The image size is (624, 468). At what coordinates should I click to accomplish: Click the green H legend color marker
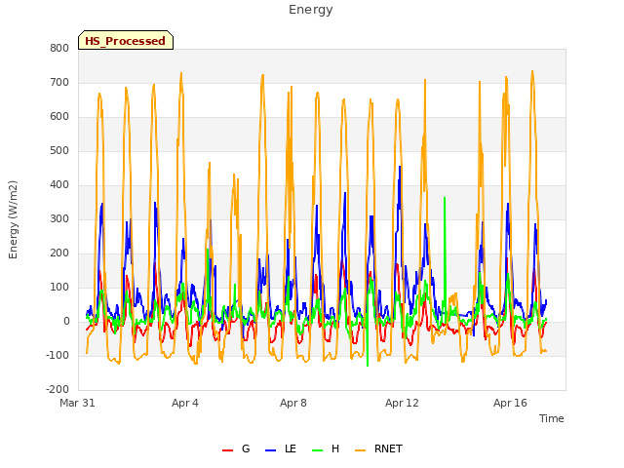pyautogui.click(x=318, y=450)
